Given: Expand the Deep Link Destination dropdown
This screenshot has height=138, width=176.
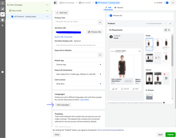Looking at the screenshot, I should coord(79,74).
